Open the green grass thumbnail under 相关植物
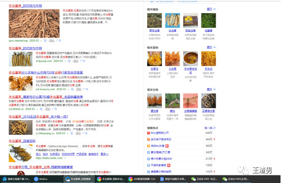This screenshot has height=183, width=281. coord(208,20)
